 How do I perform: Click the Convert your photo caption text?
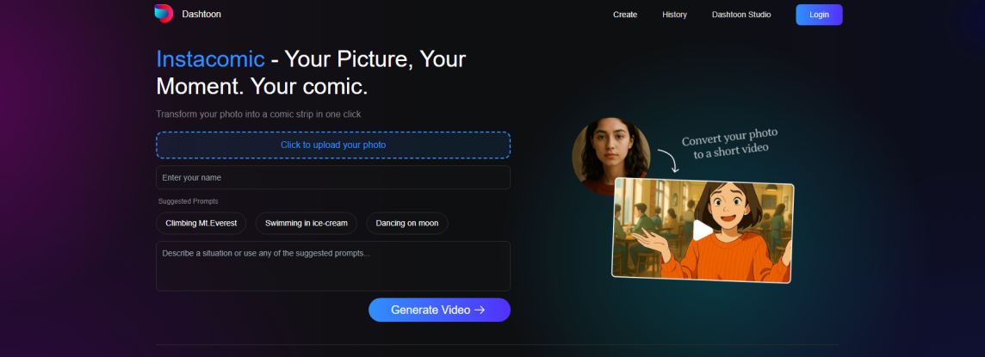pos(730,143)
